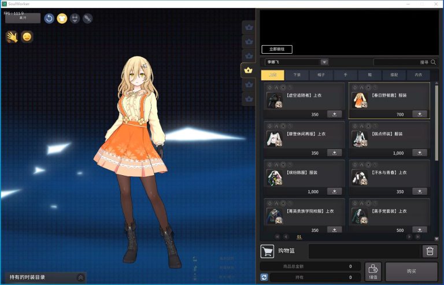The height and width of the screenshot is (285, 444).
Task: Click the blue rotate-reset character icon
Action: click(x=49, y=18)
